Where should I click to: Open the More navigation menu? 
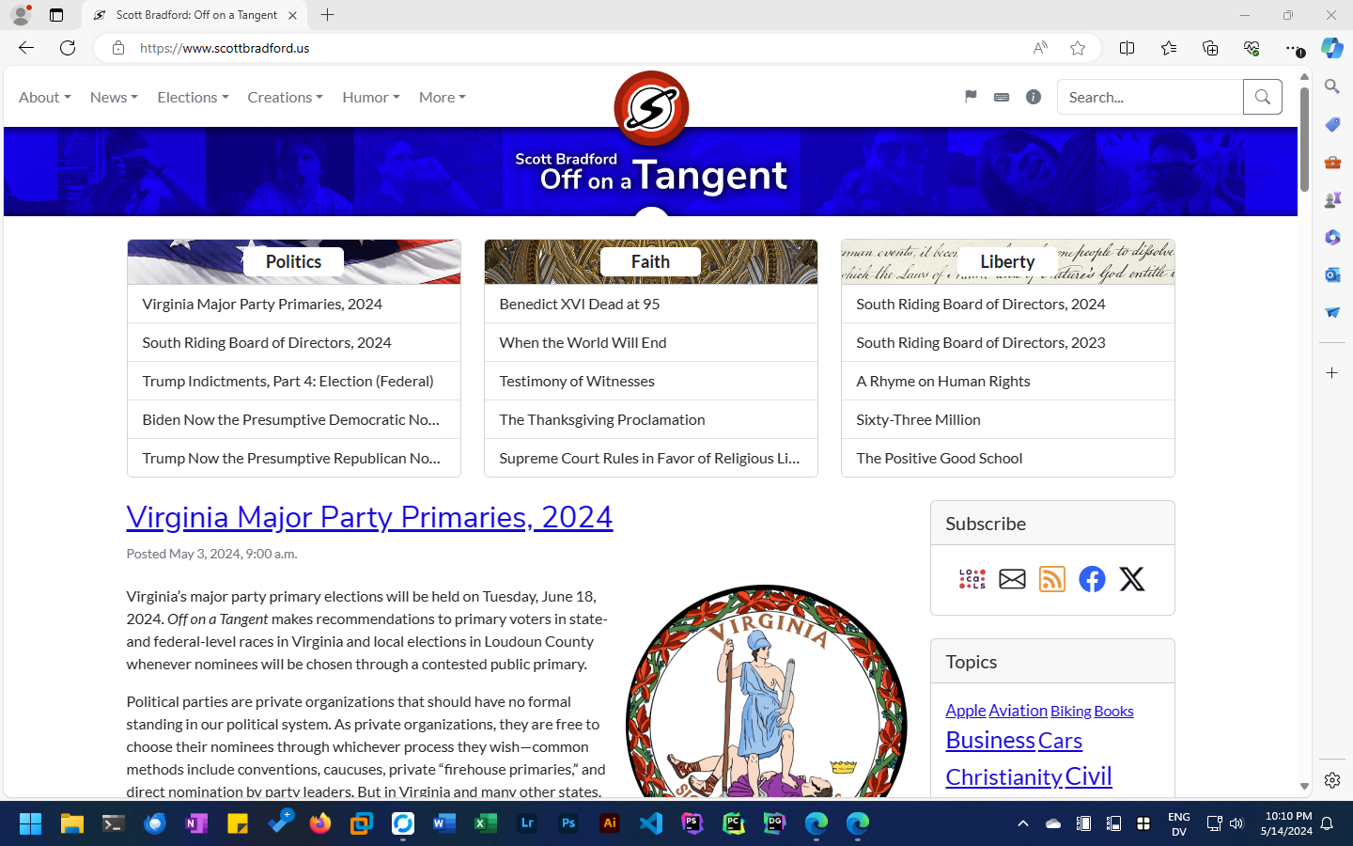click(442, 97)
